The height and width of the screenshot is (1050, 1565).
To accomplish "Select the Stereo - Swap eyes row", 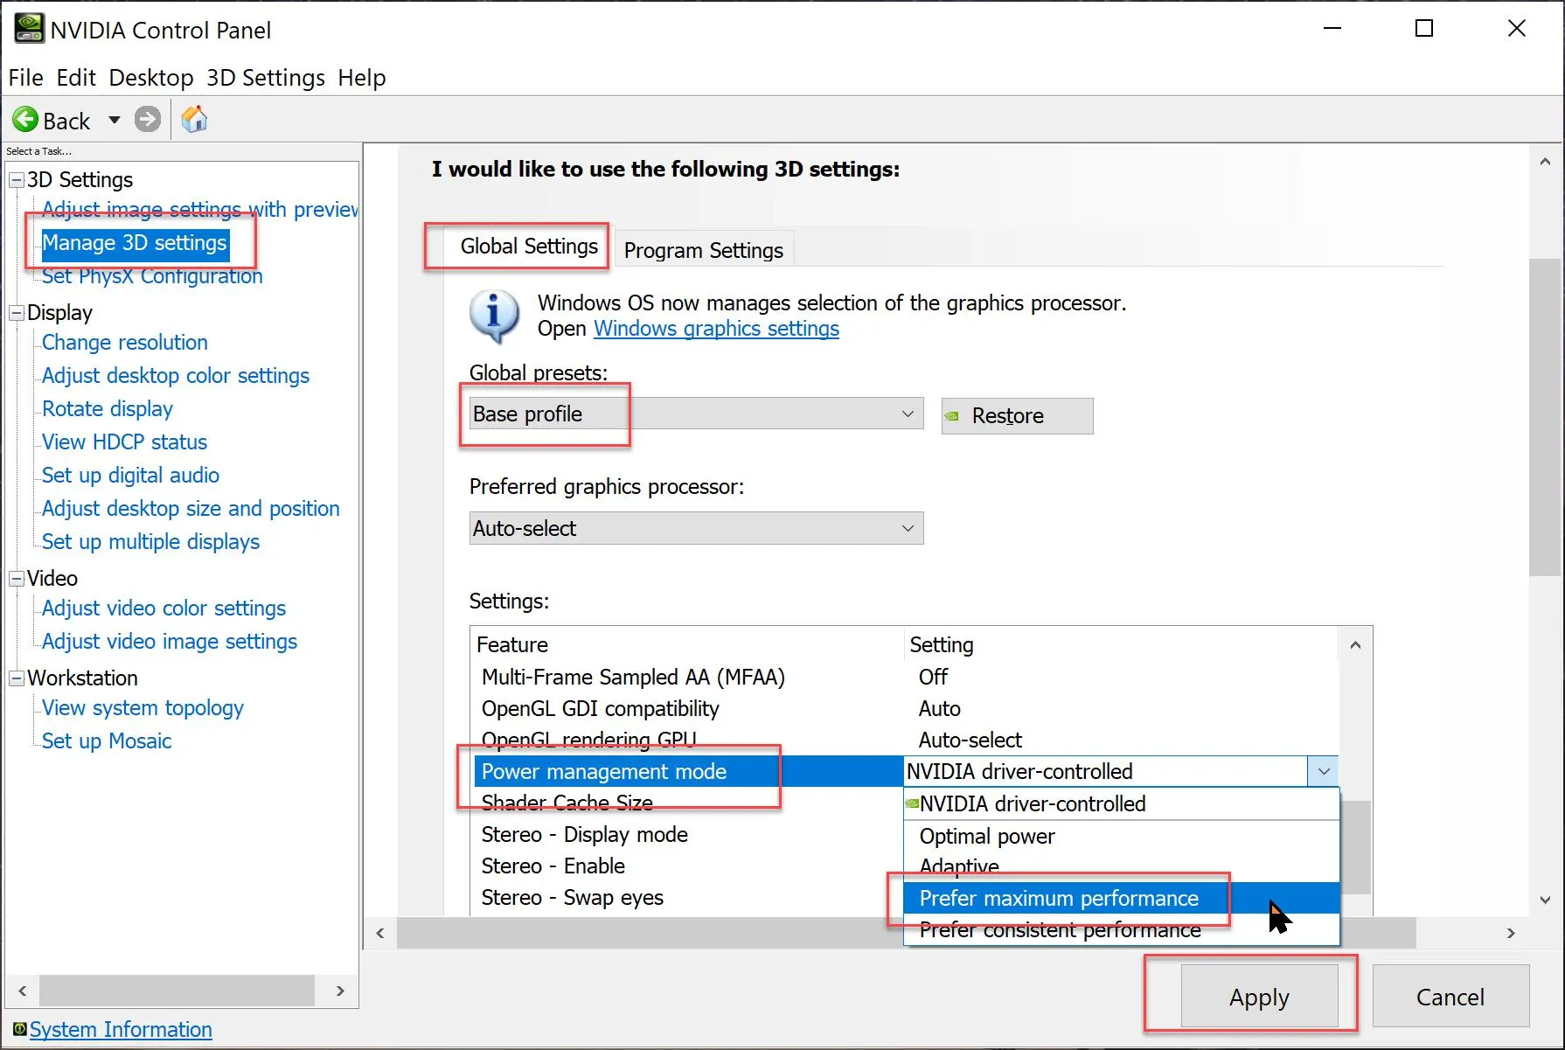I will (x=688, y=898).
